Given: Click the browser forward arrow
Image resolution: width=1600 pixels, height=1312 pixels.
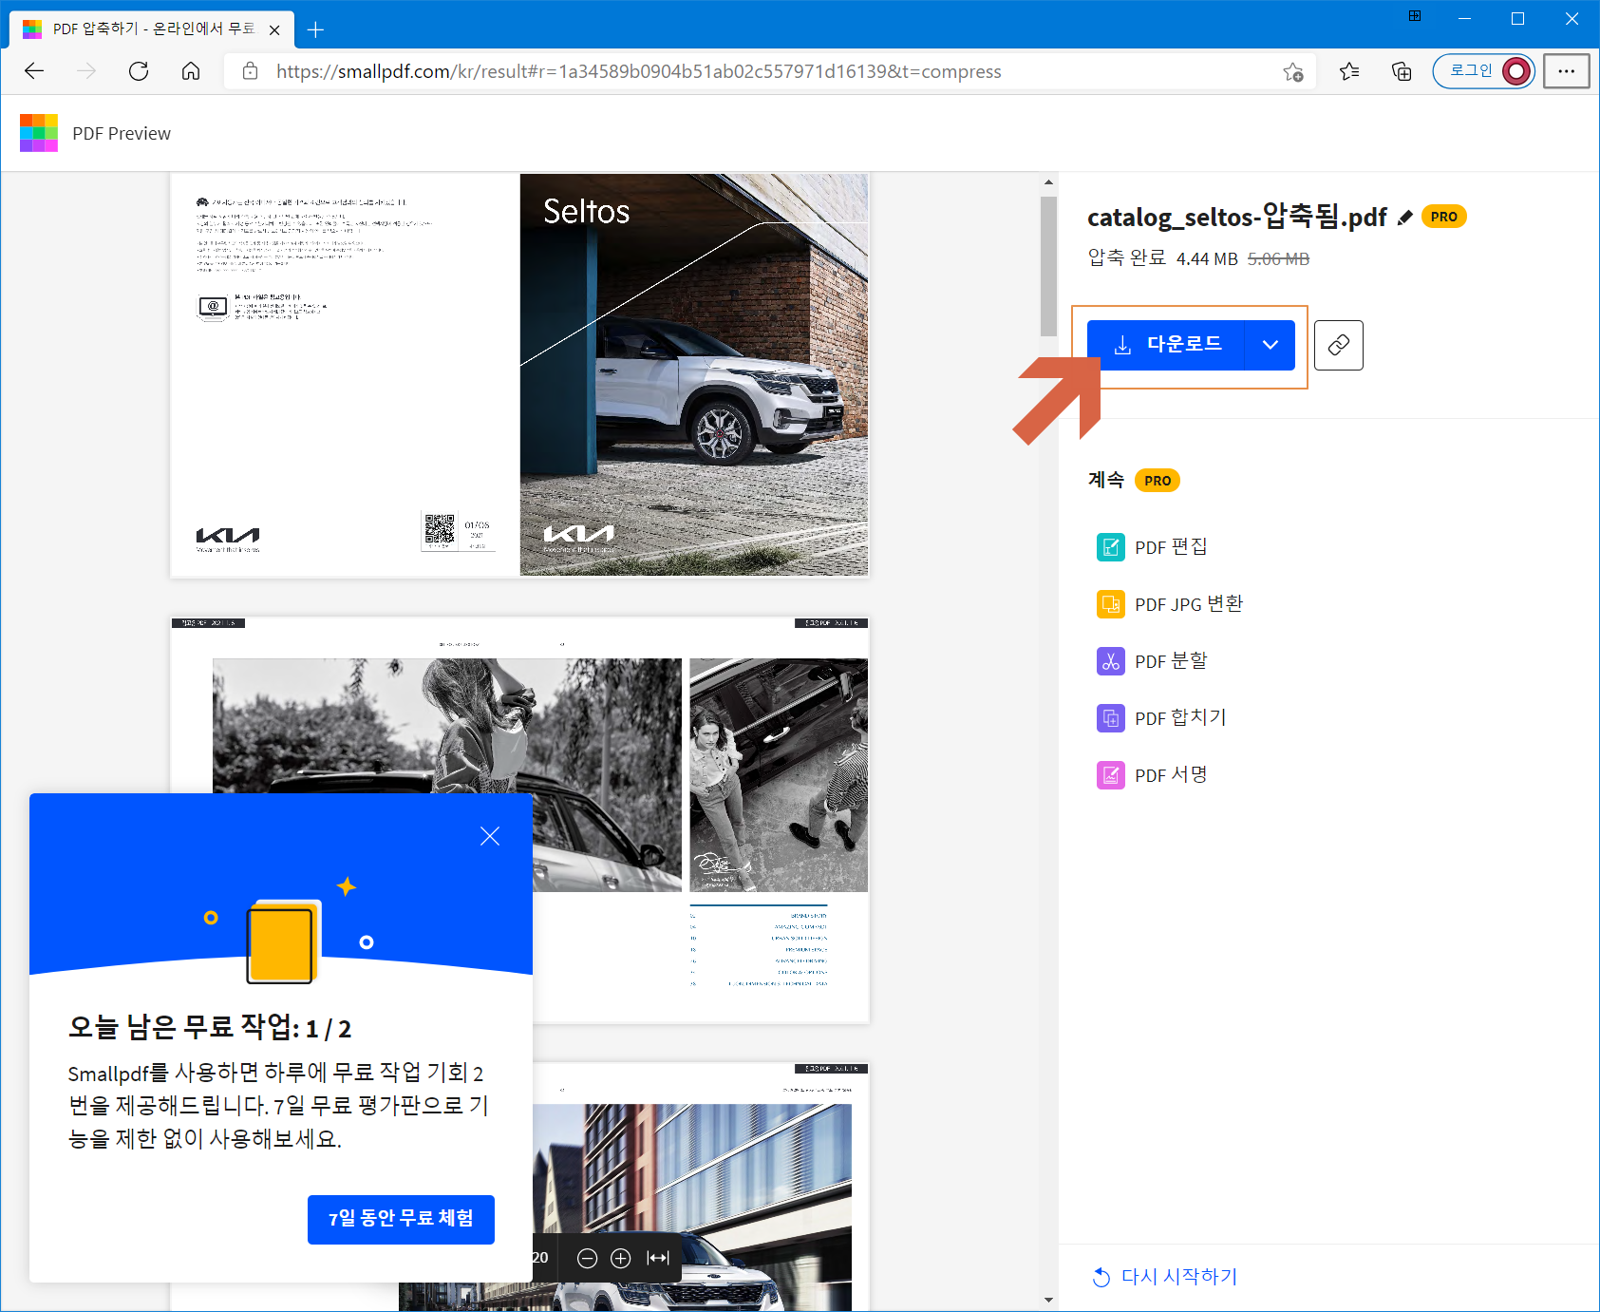Looking at the screenshot, I should point(86,71).
